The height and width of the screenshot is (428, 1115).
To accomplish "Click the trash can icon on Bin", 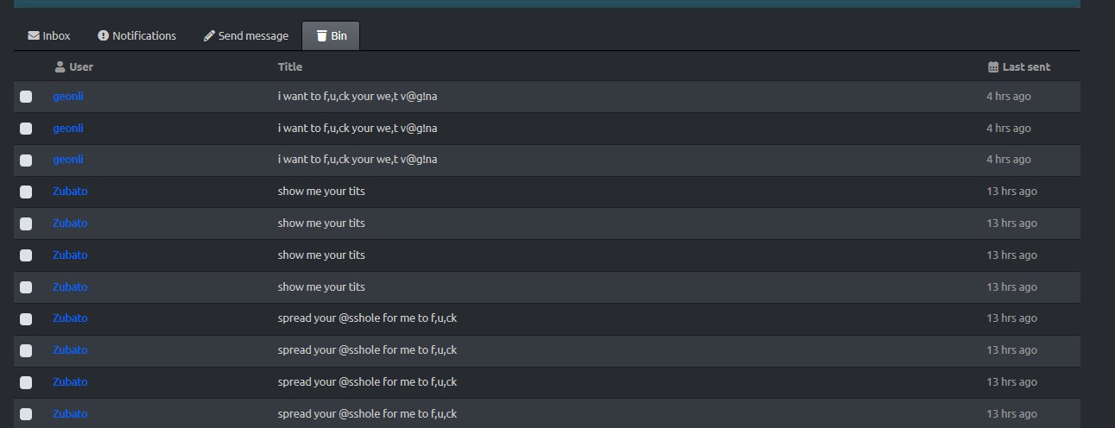I will click(322, 36).
